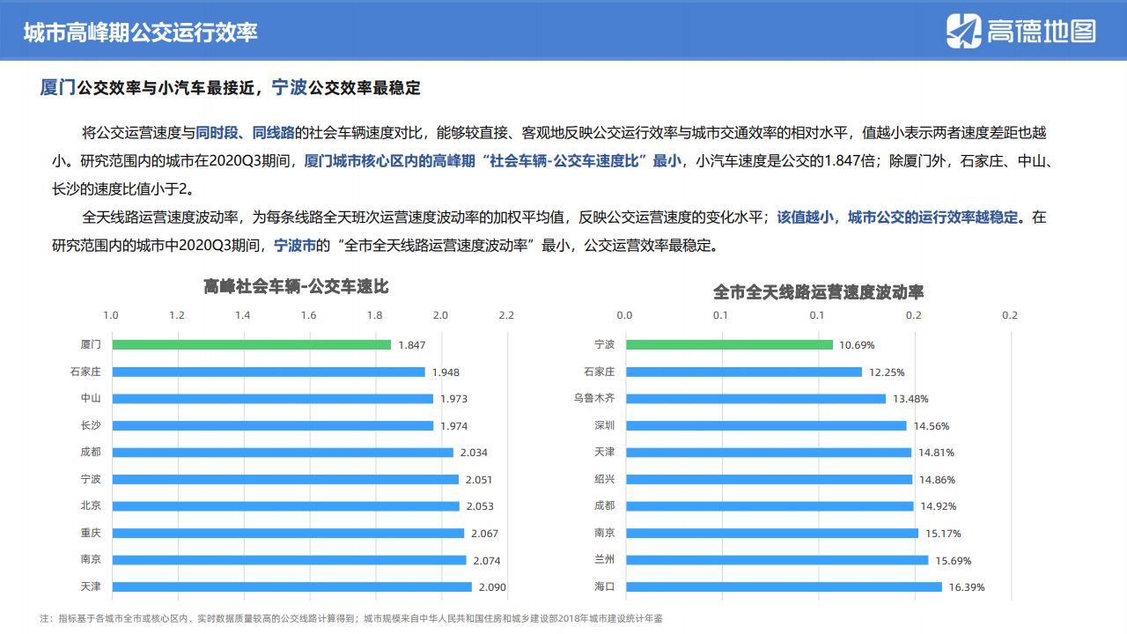Click the footnote beginning with 注：指标基于

pos(352,618)
